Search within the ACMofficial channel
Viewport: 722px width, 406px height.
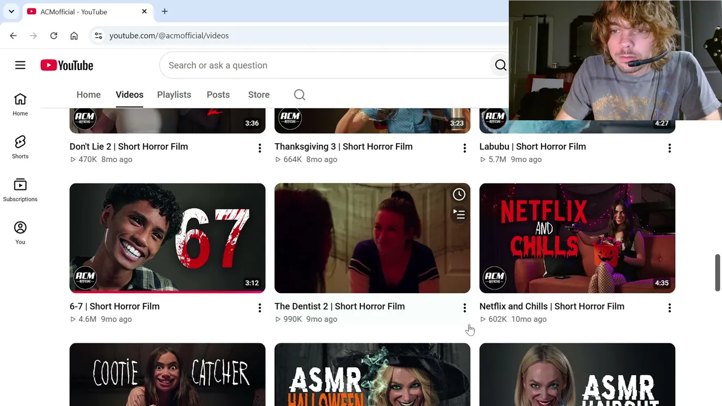300,95
